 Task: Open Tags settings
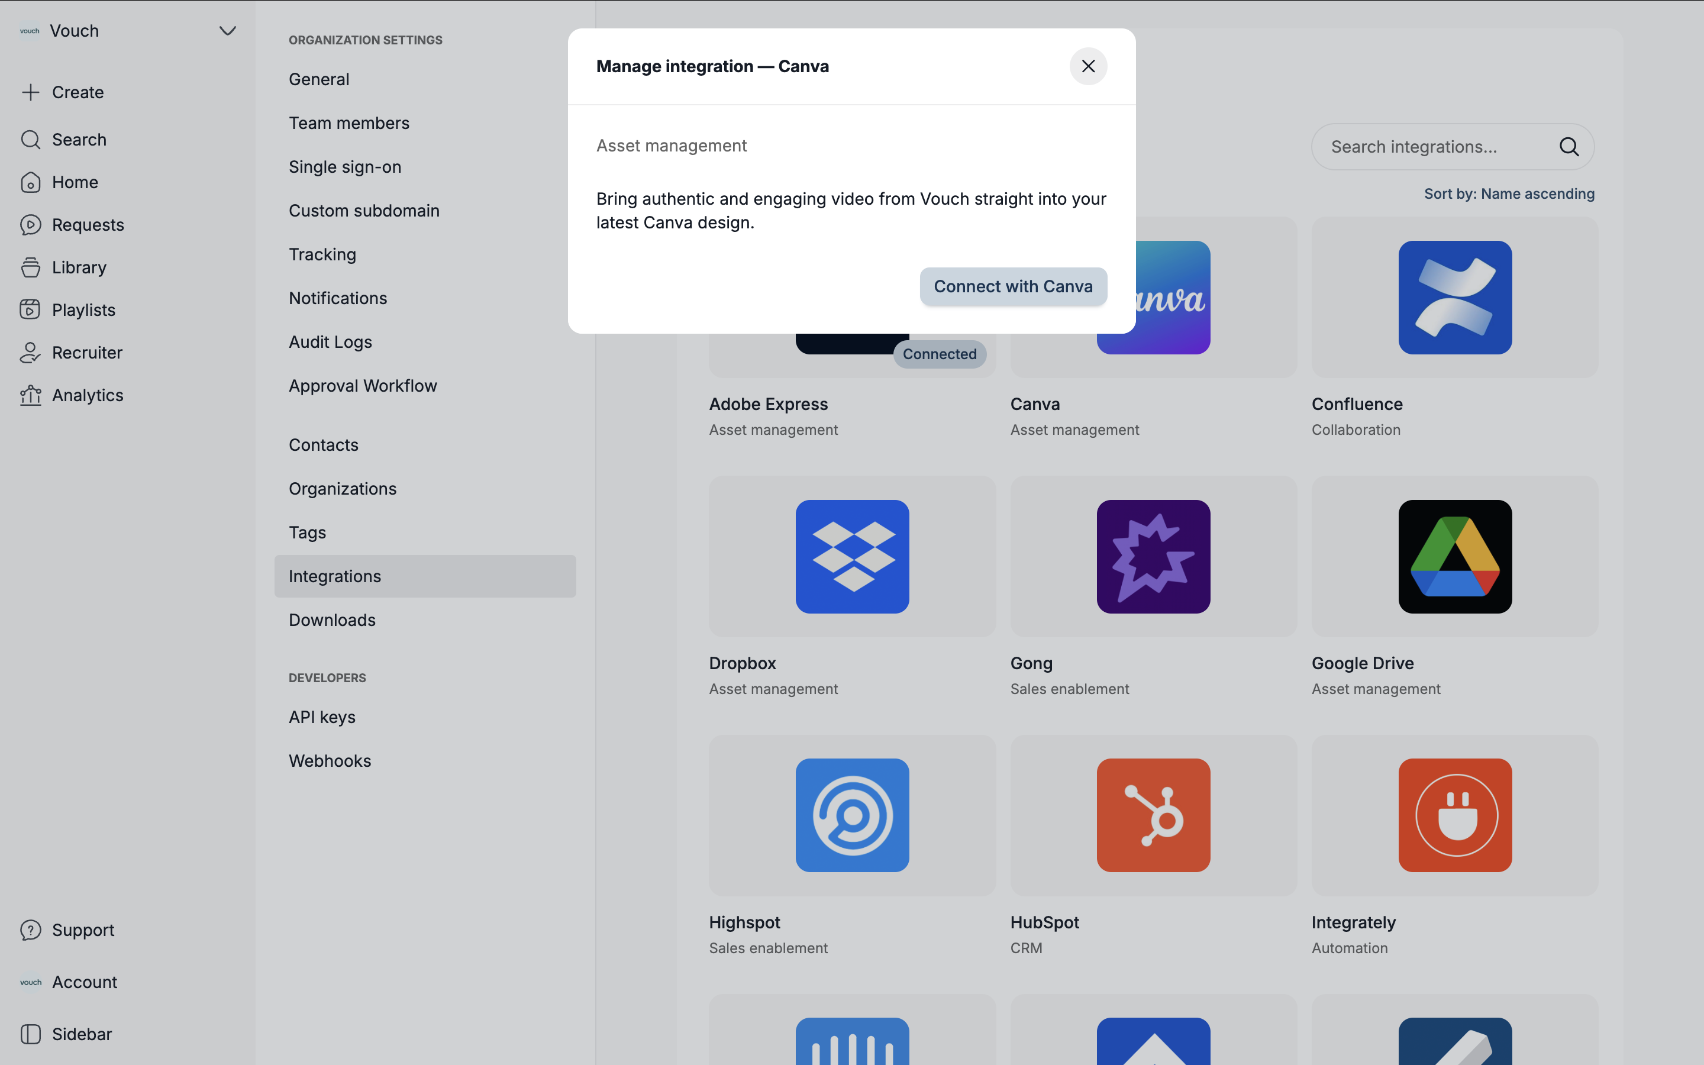(x=307, y=532)
